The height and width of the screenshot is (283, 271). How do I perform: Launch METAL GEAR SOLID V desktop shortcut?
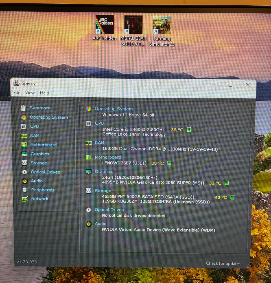[x=133, y=31]
